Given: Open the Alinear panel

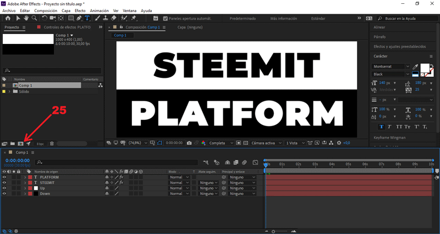Looking at the screenshot, I should point(380,27).
